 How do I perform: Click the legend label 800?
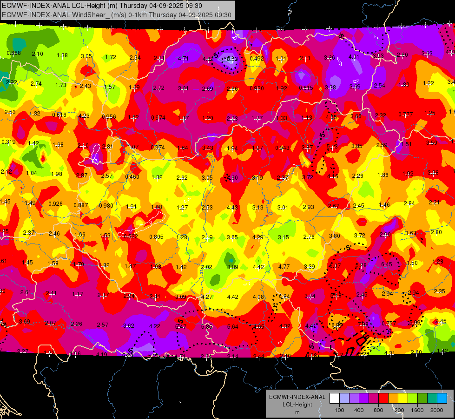click(x=378, y=410)
